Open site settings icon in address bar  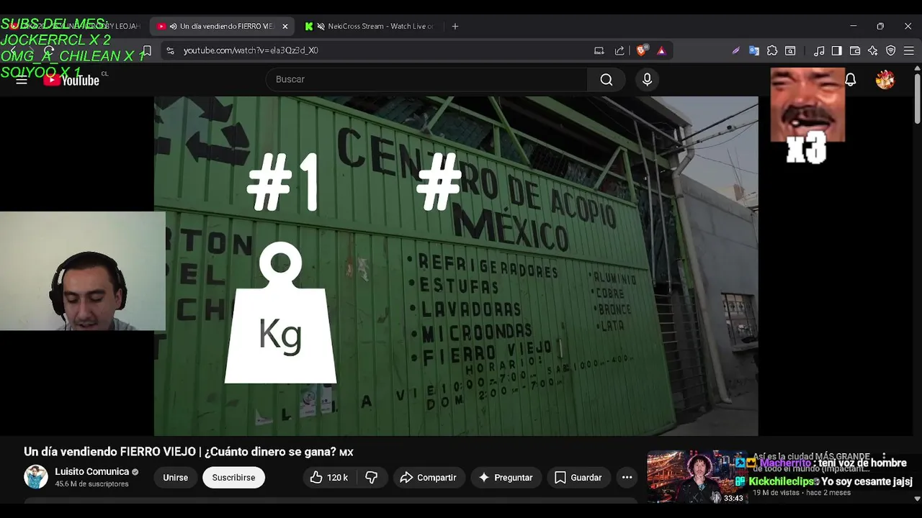[170, 50]
